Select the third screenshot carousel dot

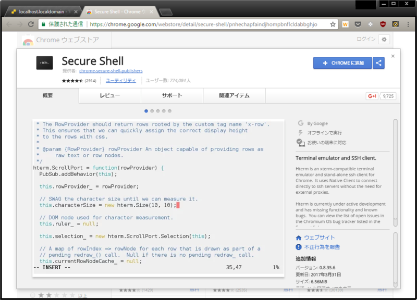[158, 111]
